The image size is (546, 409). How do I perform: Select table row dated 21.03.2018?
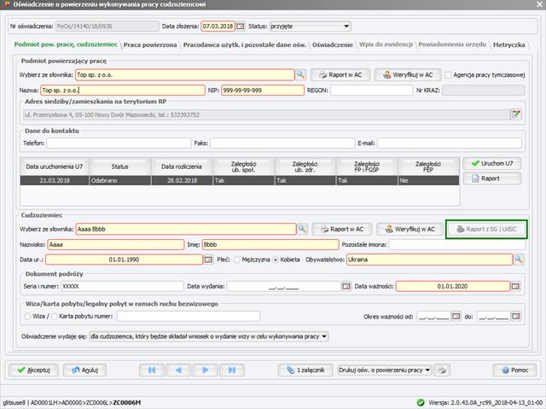tap(240, 180)
